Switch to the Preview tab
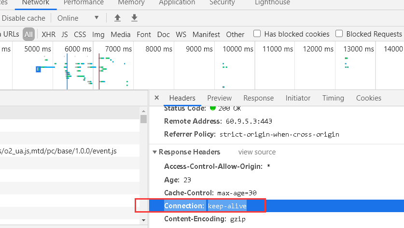Viewport: 404px width, 228px height. [x=220, y=98]
